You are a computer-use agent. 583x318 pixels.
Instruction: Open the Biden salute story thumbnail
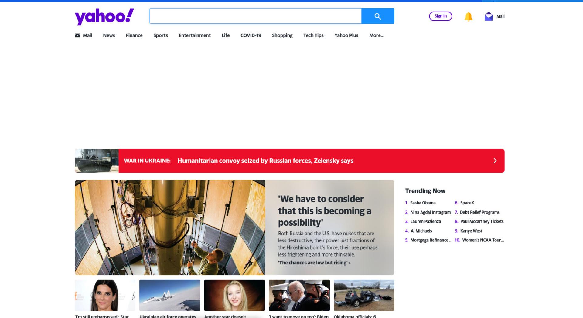tap(299, 295)
